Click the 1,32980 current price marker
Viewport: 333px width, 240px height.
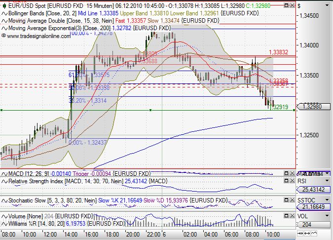point(313,107)
